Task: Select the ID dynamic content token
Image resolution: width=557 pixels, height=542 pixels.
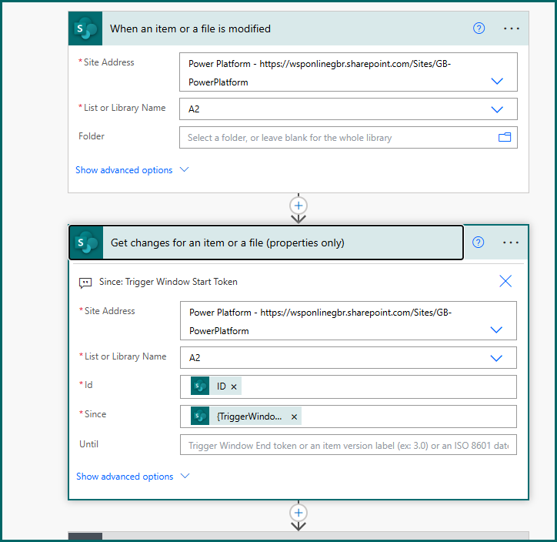Action: pos(216,386)
